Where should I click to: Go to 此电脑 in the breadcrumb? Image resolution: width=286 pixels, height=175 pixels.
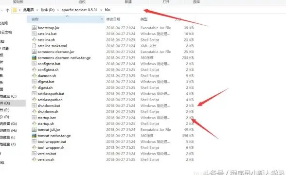click(28, 10)
